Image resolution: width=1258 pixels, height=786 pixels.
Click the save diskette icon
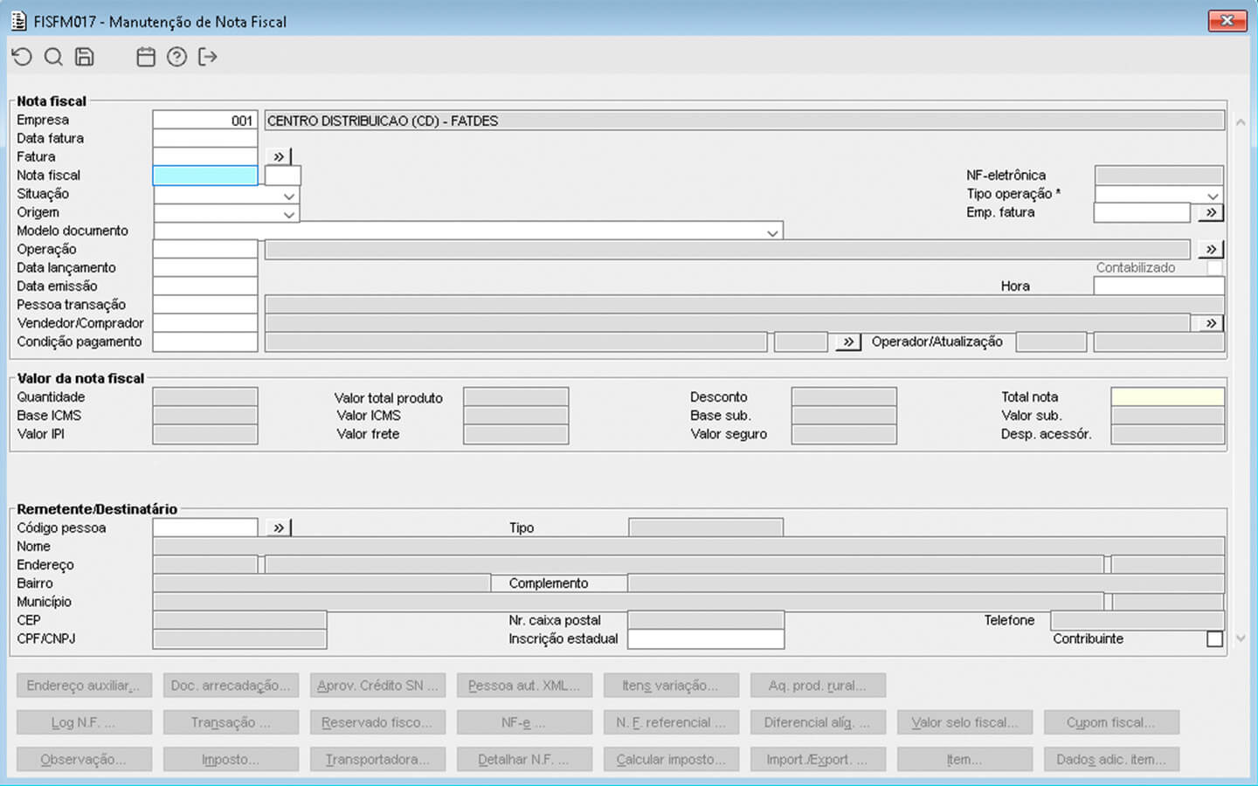(85, 58)
